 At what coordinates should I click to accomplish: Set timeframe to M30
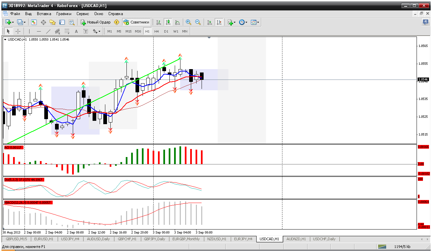[x=138, y=31]
